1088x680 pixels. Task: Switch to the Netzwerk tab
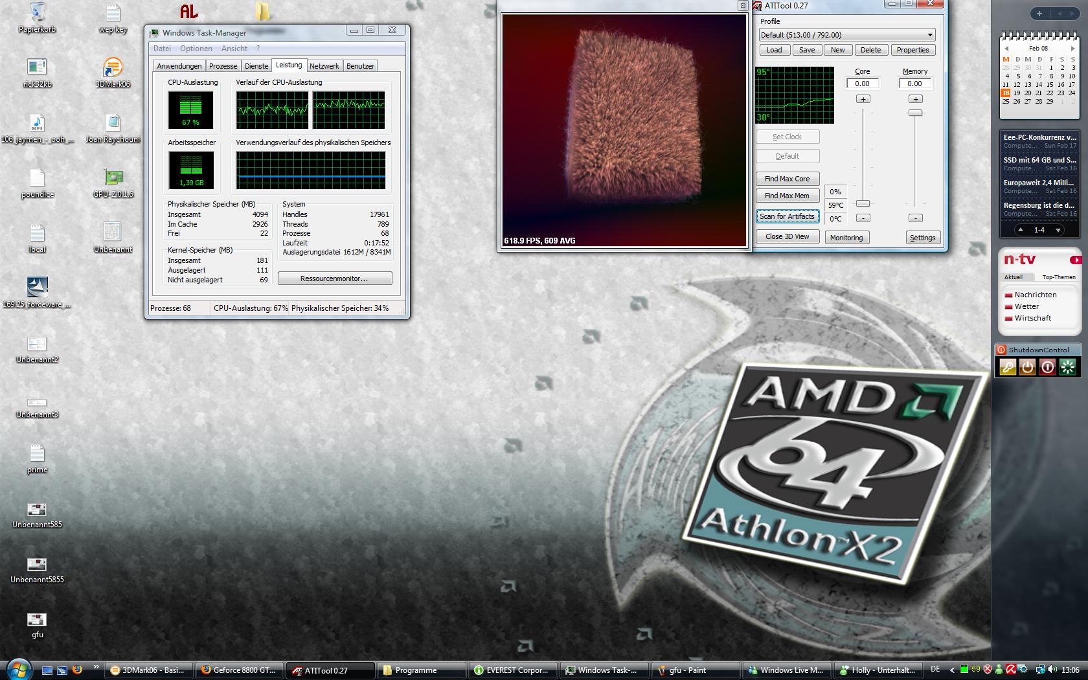(324, 66)
